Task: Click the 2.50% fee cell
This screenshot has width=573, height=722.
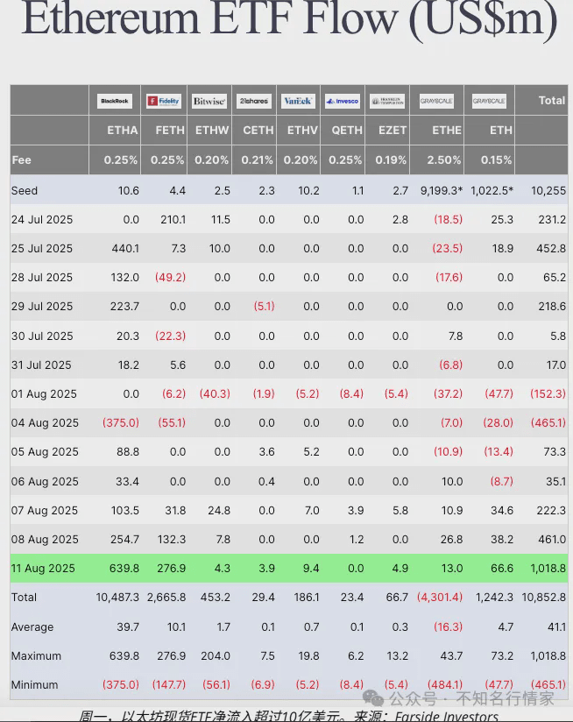Action: 443,159
